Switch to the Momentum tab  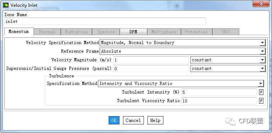click(19, 32)
